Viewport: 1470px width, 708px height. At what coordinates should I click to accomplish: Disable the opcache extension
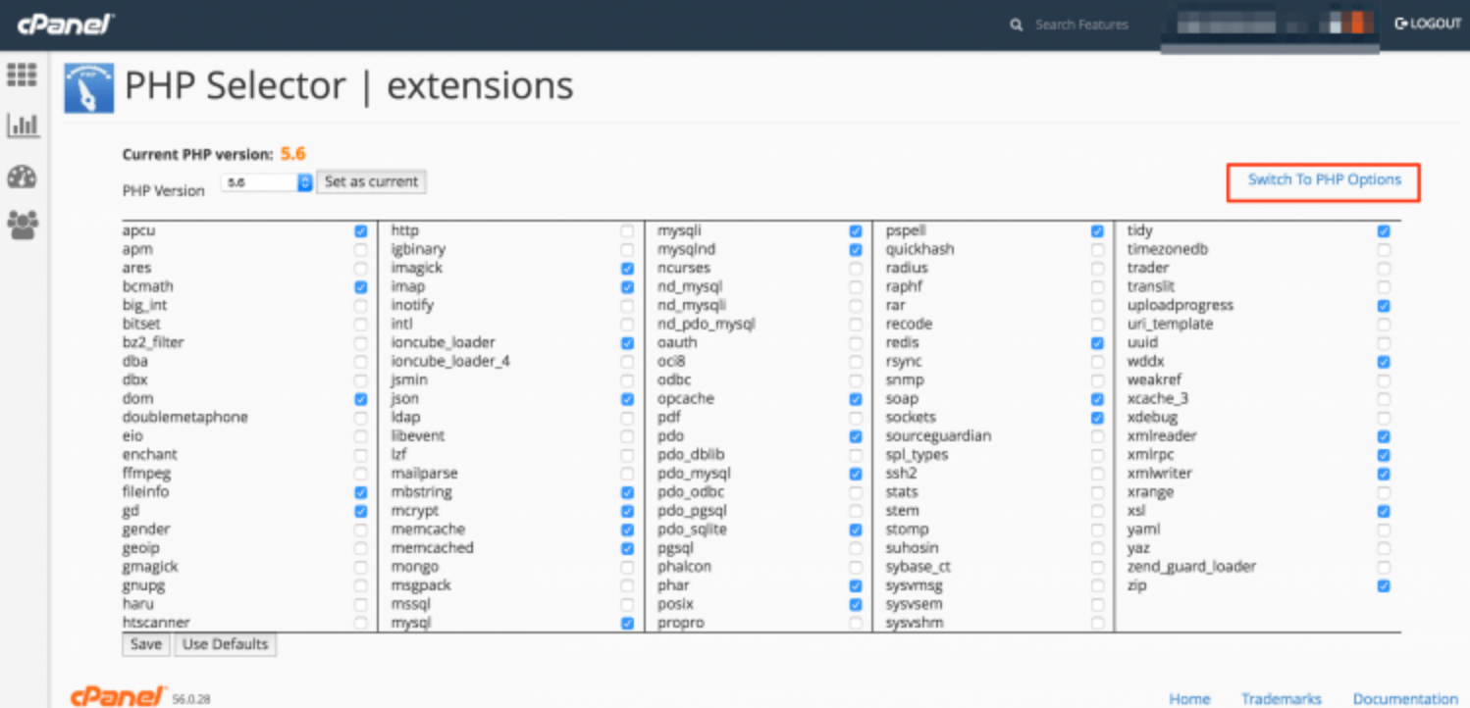[x=856, y=399]
